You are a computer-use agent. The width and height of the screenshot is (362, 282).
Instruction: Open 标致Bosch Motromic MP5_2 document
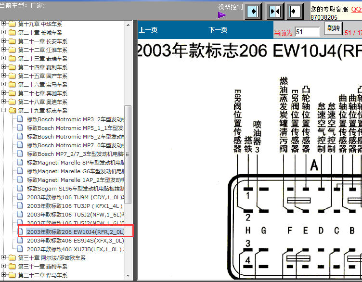75,137
